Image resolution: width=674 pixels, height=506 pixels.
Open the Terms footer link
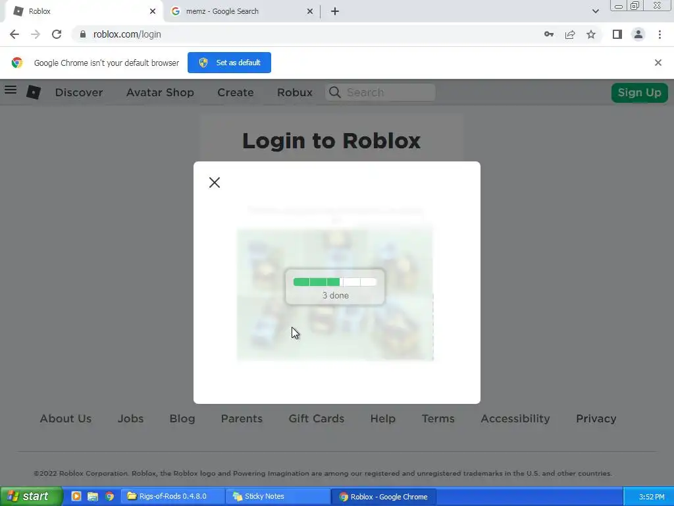tap(438, 418)
